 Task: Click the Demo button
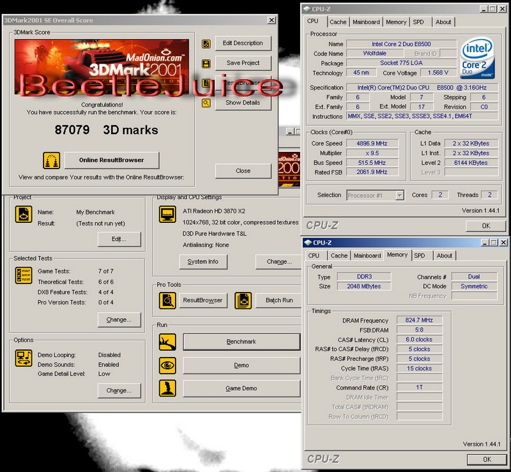(x=241, y=365)
